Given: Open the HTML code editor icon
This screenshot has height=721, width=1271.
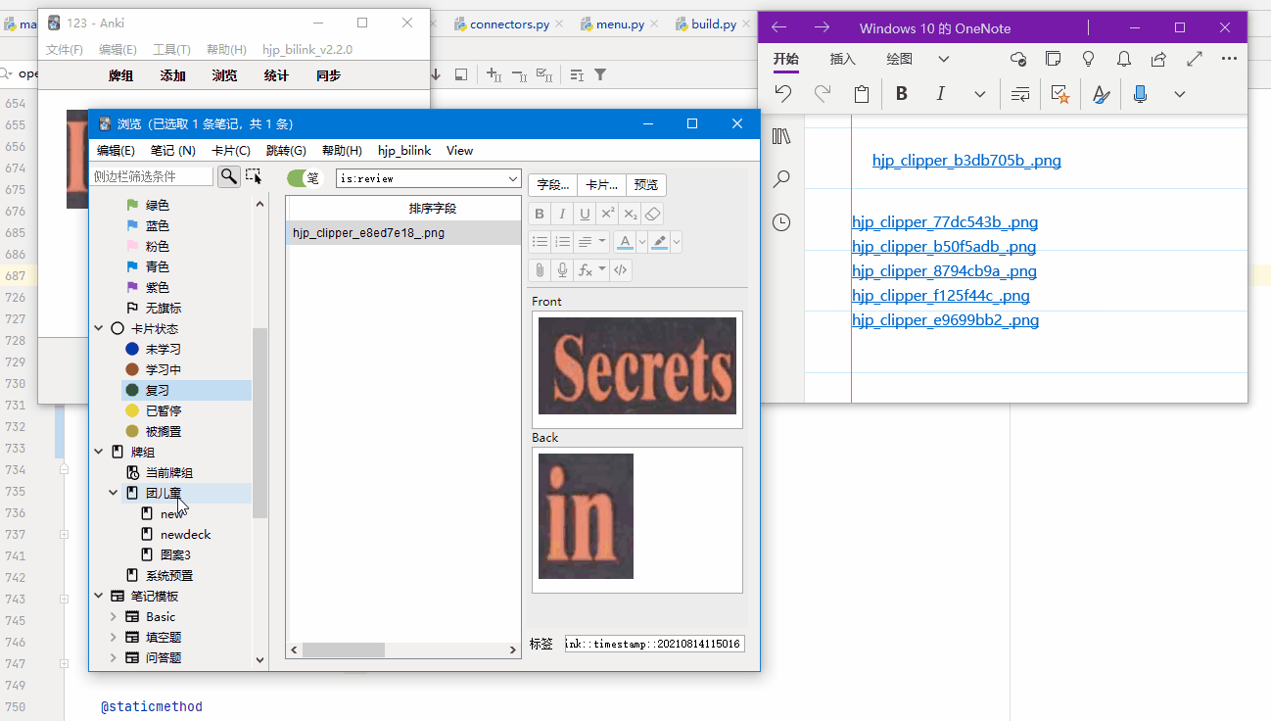Looking at the screenshot, I should click(x=621, y=270).
